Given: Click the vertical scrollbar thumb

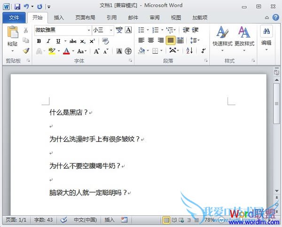Looking at the screenshot, I should [277, 103].
